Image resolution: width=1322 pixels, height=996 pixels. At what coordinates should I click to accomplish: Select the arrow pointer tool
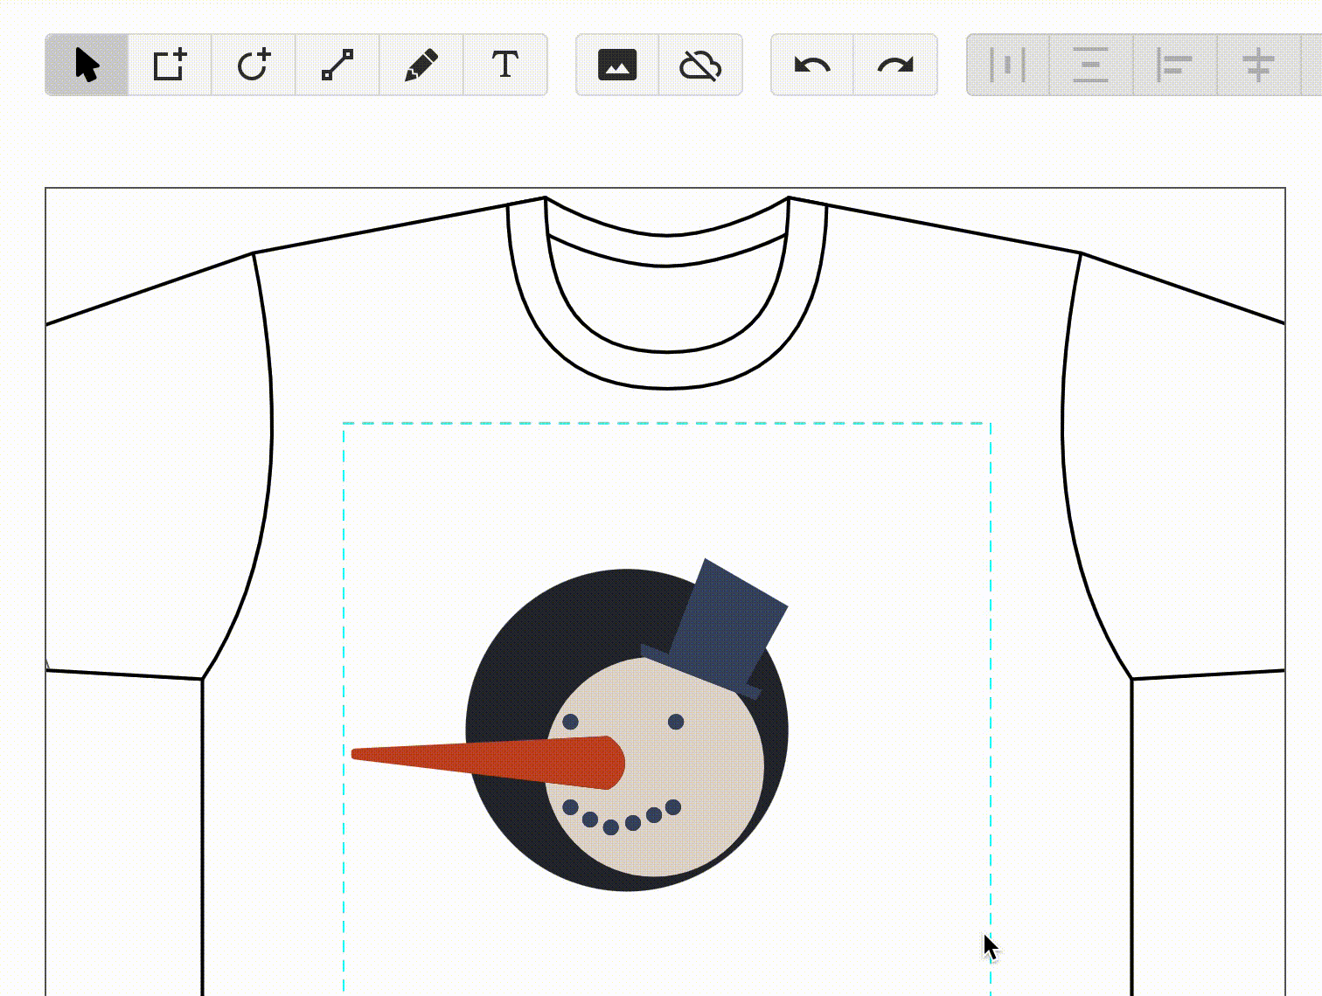(x=87, y=66)
